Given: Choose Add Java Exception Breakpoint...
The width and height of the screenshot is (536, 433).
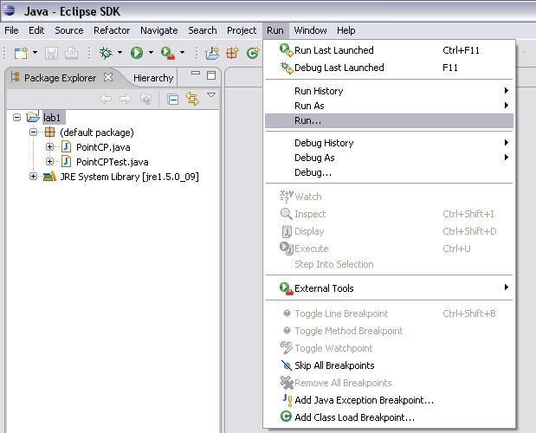Looking at the screenshot, I should click(x=389, y=400).
